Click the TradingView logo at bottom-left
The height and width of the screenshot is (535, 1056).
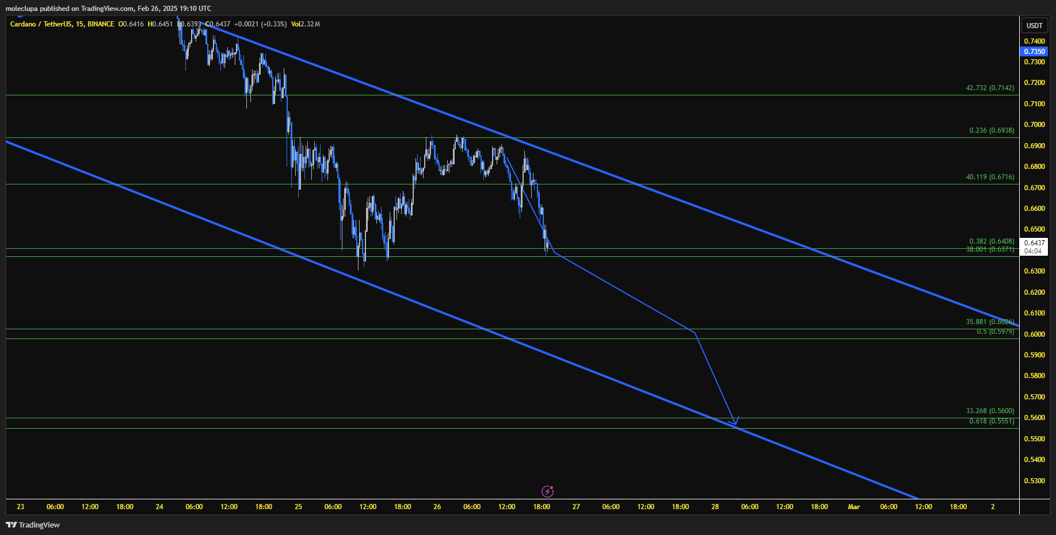click(x=33, y=525)
